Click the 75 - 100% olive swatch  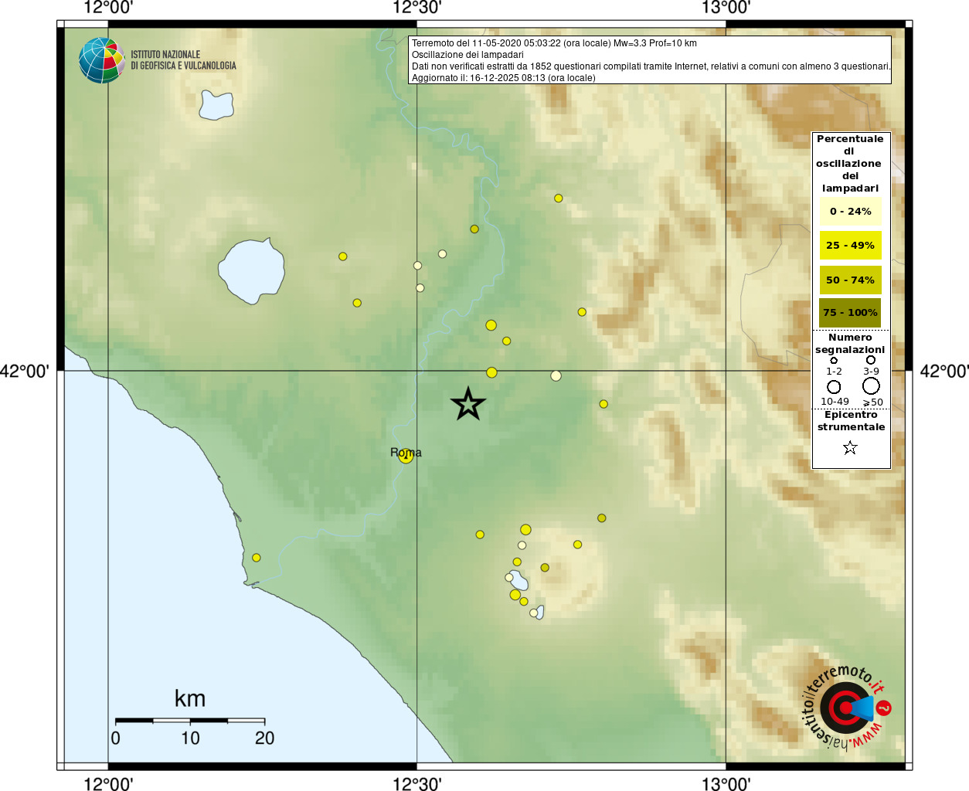[x=850, y=313]
